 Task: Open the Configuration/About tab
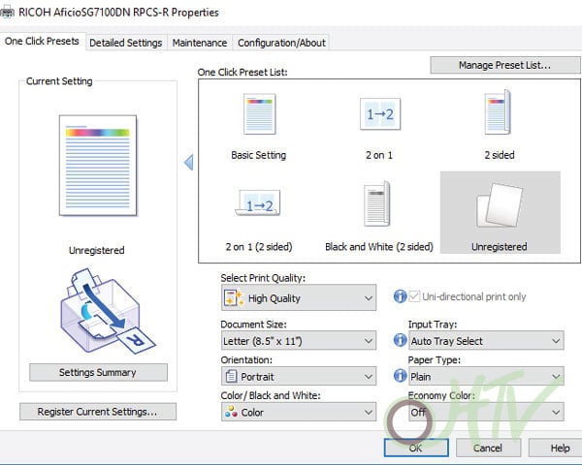281,43
